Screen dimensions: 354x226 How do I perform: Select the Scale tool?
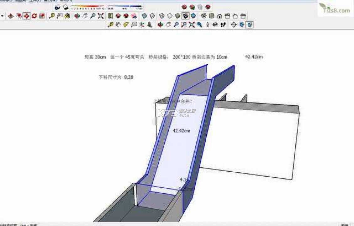pyautogui.click(x=42, y=16)
